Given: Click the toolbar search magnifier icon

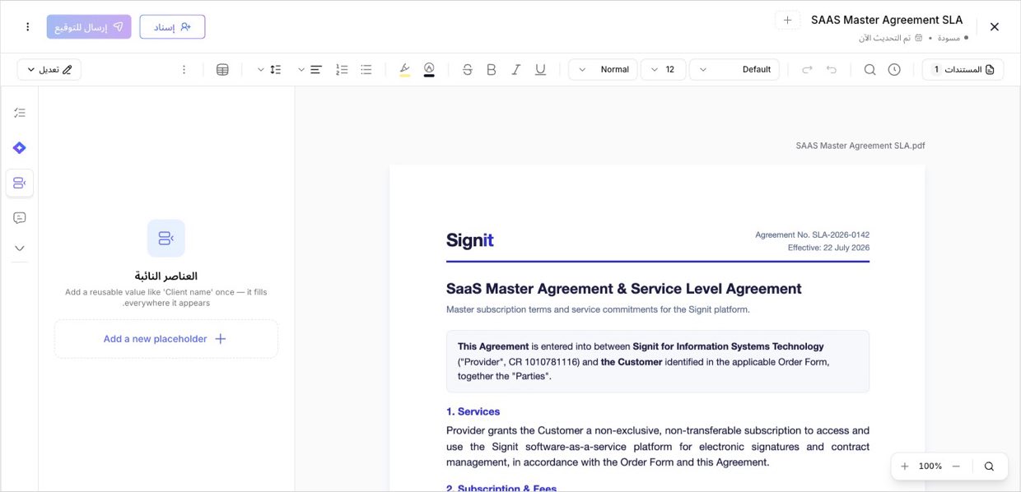Looking at the screenshot, I should (x=869, y=70).
